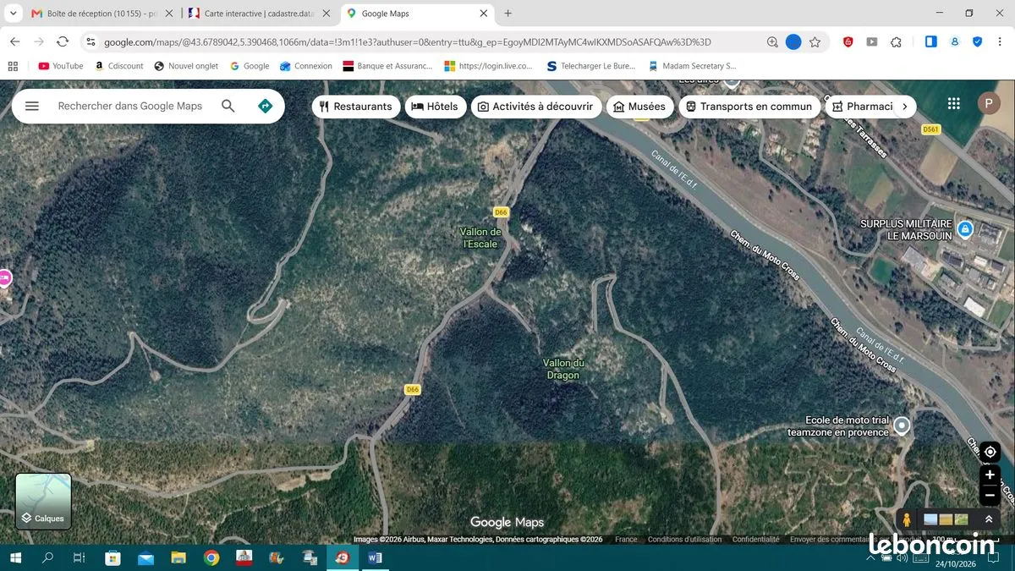This screenshot has width=1015, height=571.
Task: Open a new browser tab
Action: 507,14
